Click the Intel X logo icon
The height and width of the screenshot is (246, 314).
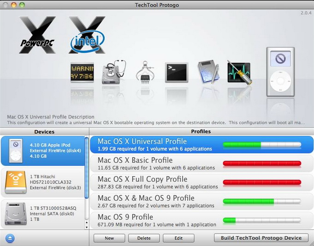click(x=87, y=35)
